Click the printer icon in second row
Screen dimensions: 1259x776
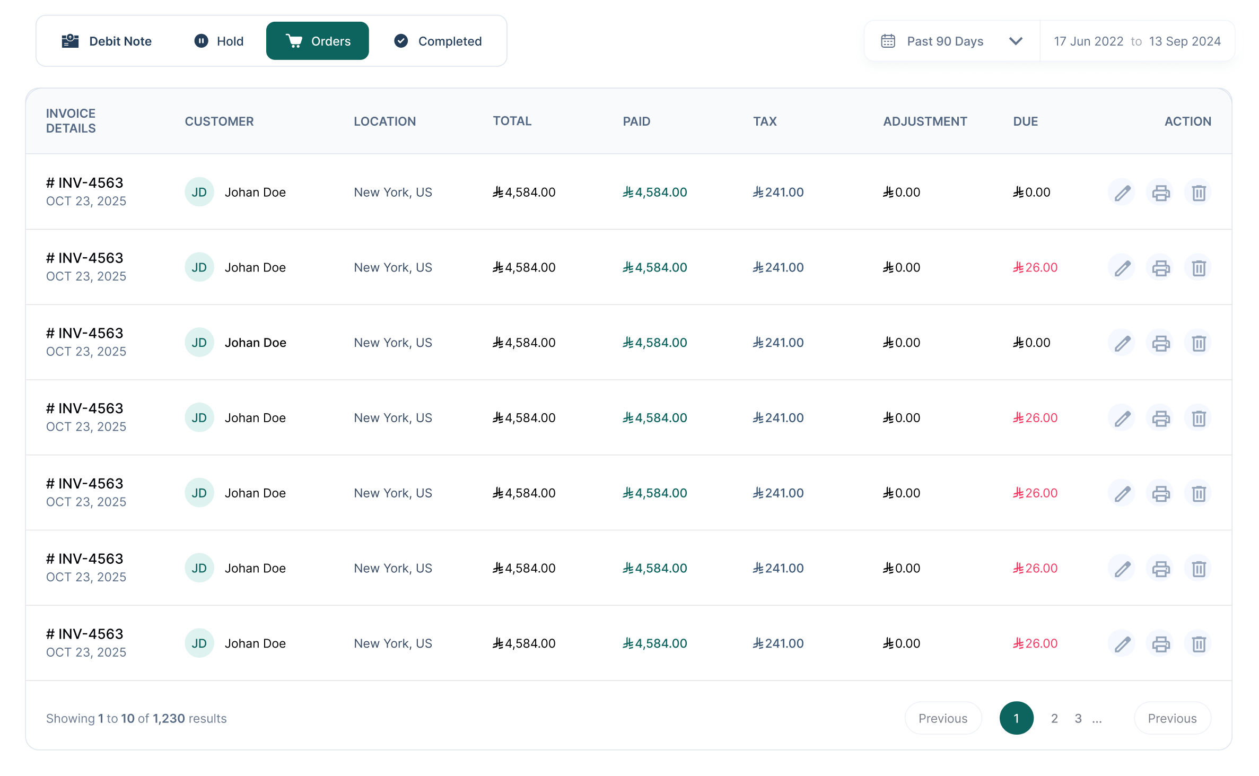pyautogui.click(x=1160, y=268)
